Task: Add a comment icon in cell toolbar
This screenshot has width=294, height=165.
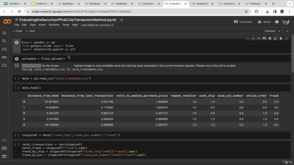Action: click(x=264, y=38)
